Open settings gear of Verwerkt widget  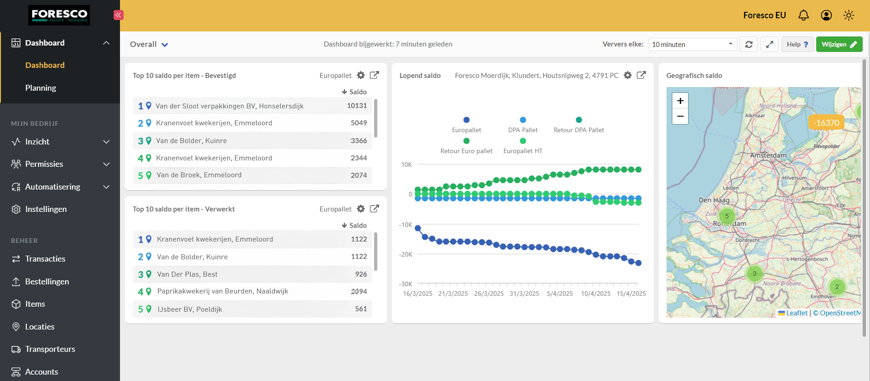coord(361,209)
